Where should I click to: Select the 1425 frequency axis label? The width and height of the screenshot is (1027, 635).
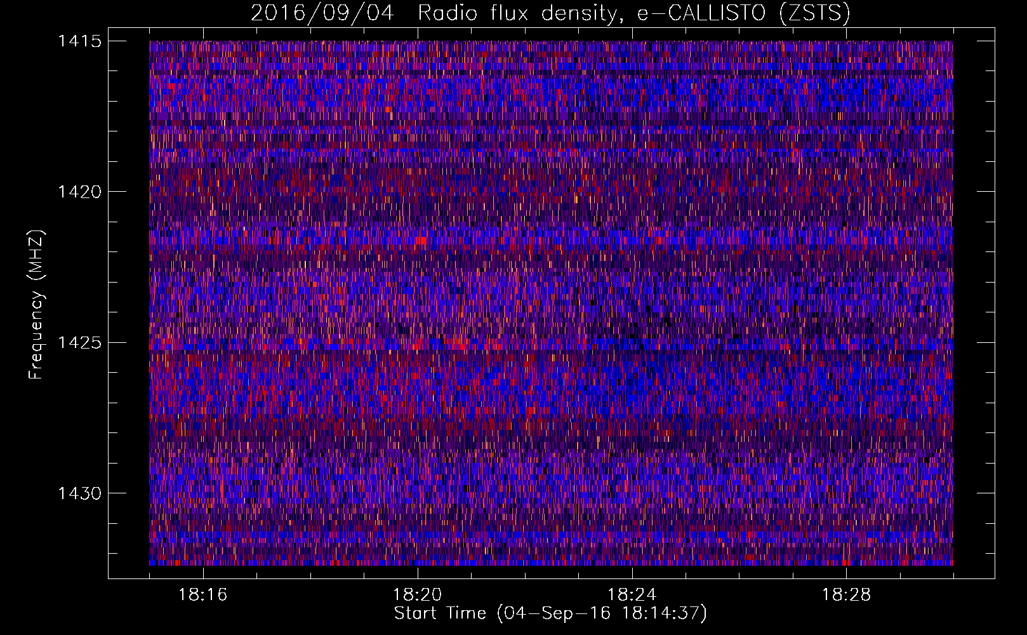coord(79,343)
